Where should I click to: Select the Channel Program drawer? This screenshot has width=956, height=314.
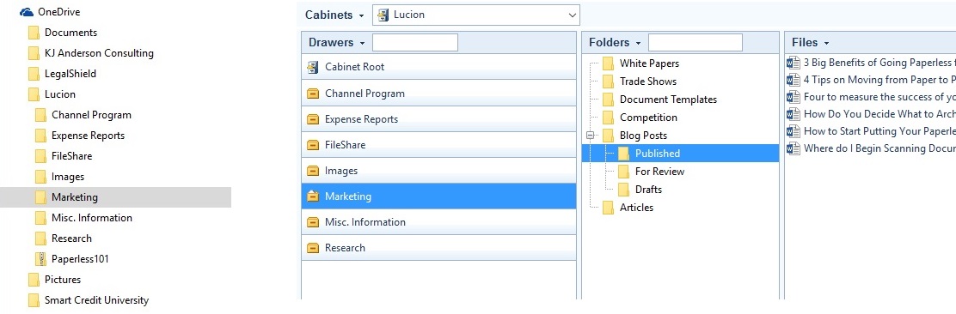pyautogui.click(x=439, y=94)
